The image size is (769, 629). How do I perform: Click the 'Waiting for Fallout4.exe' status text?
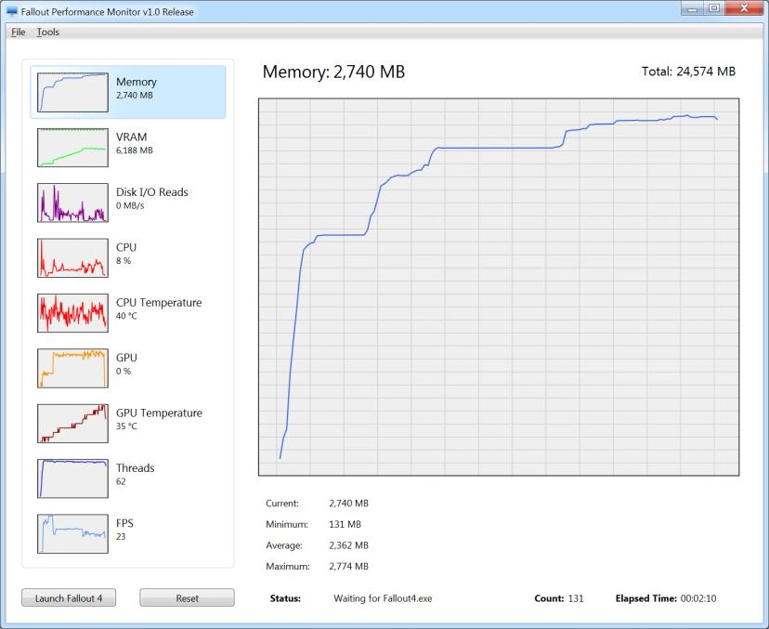(x=383, y=598)
